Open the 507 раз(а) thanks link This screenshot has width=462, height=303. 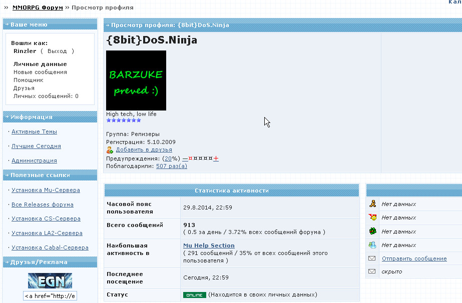(172, 166)
